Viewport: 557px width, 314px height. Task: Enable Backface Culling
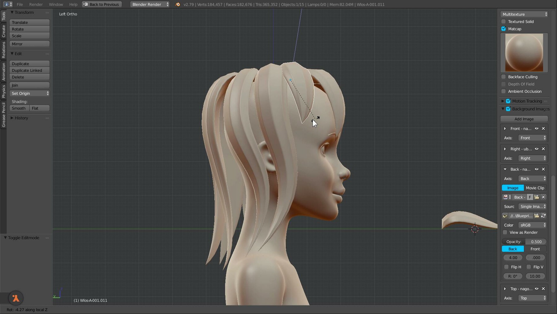coord(503,77)
